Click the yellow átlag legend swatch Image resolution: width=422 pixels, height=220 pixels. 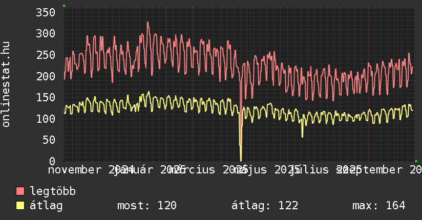pyautogui.click(x=20, y=206)
